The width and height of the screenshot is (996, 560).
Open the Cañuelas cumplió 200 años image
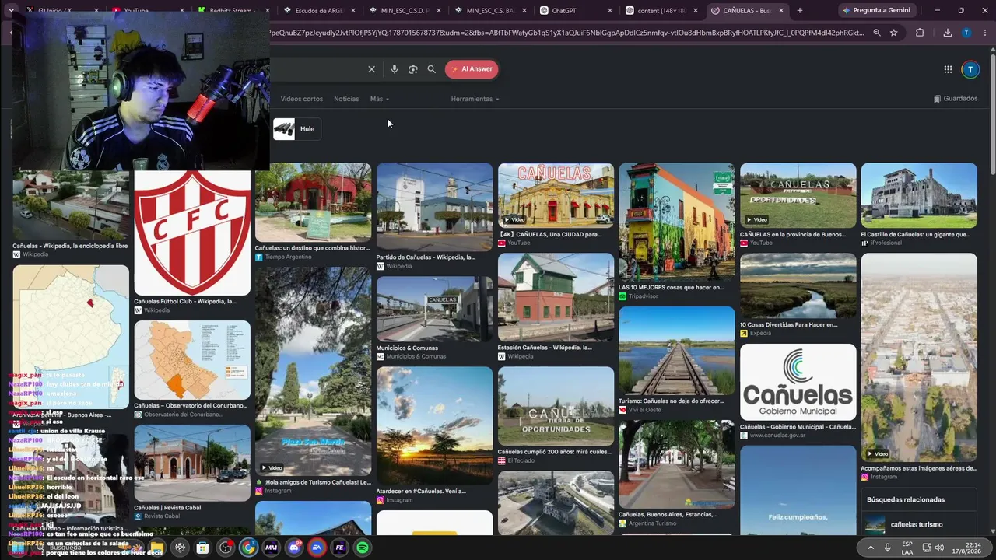pos(556,406)
